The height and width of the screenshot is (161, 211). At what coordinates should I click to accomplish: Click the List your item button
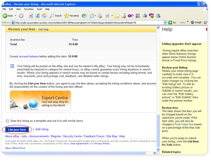[17, 129]
